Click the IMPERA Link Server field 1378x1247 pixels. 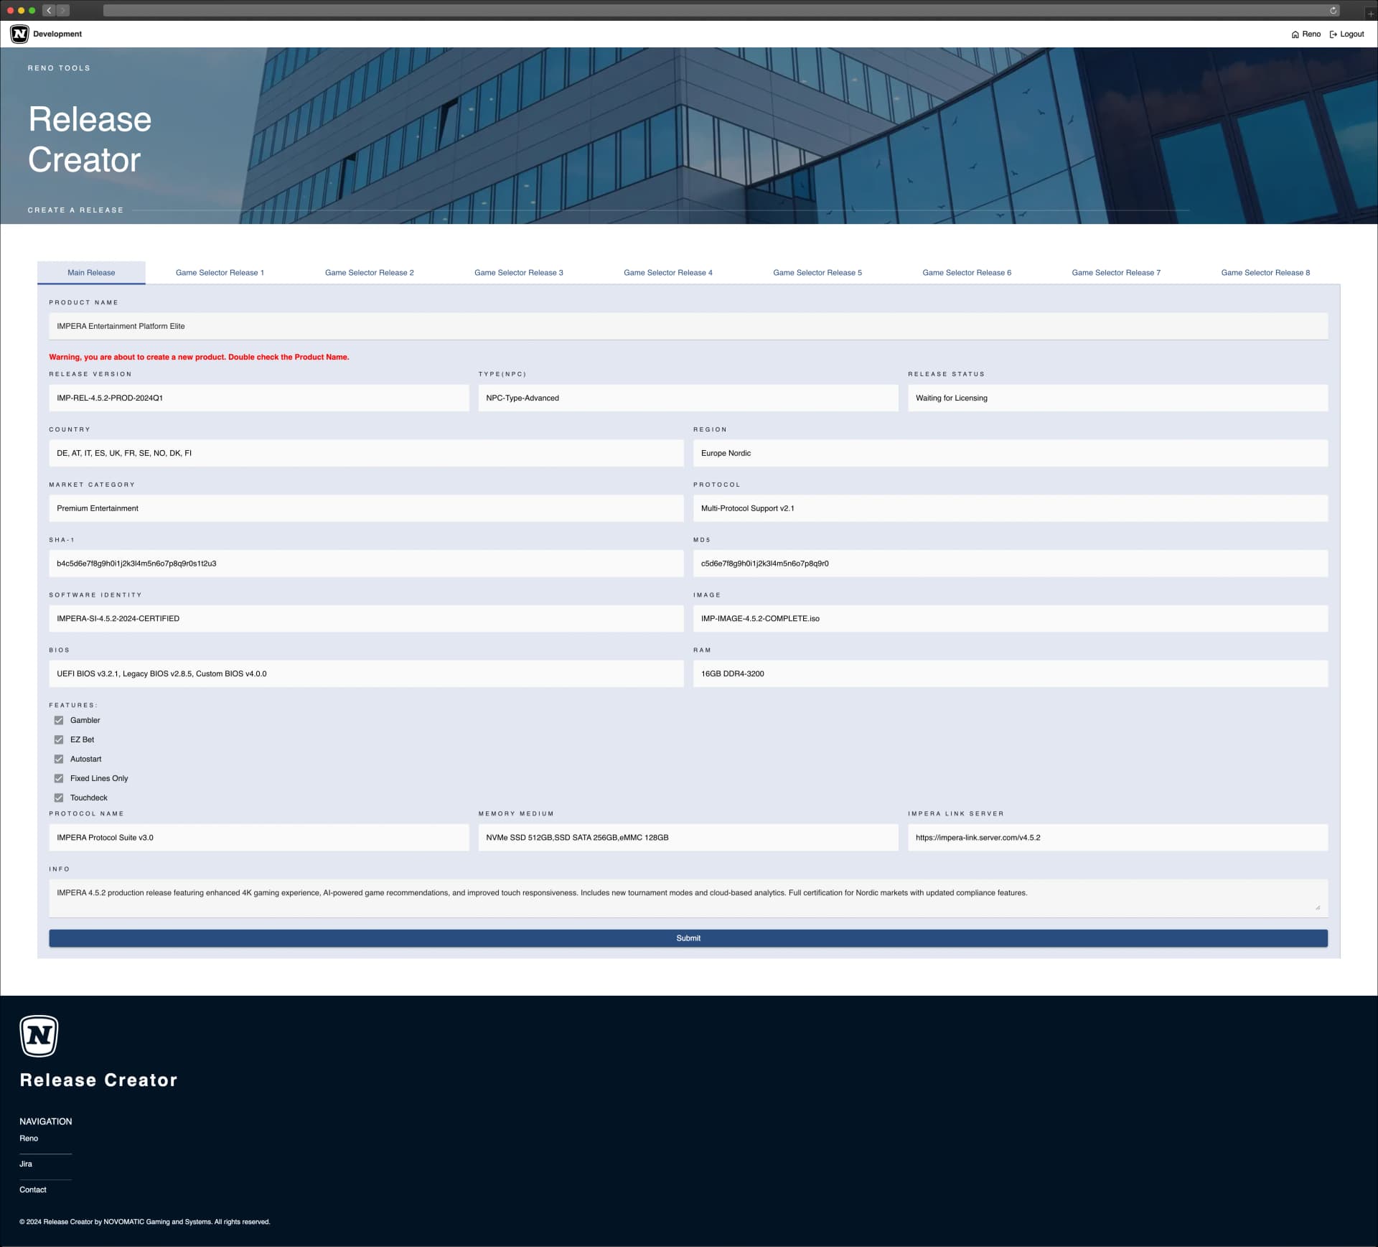(x=1117, y=838)
